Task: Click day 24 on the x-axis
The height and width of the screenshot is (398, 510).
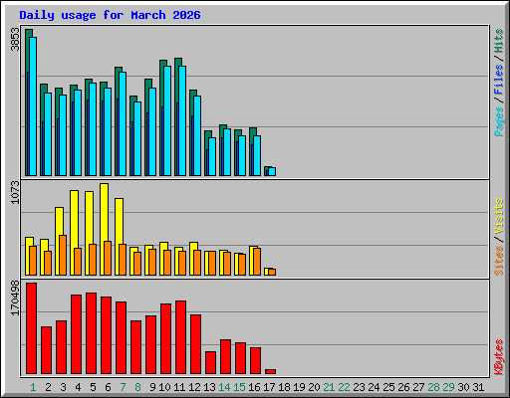Action: (374, 387)
